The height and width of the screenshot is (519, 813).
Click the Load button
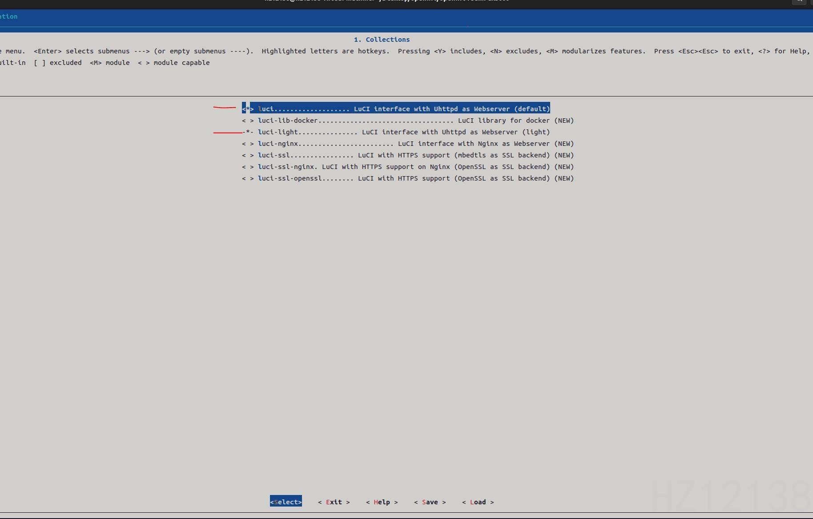[478, 502]
